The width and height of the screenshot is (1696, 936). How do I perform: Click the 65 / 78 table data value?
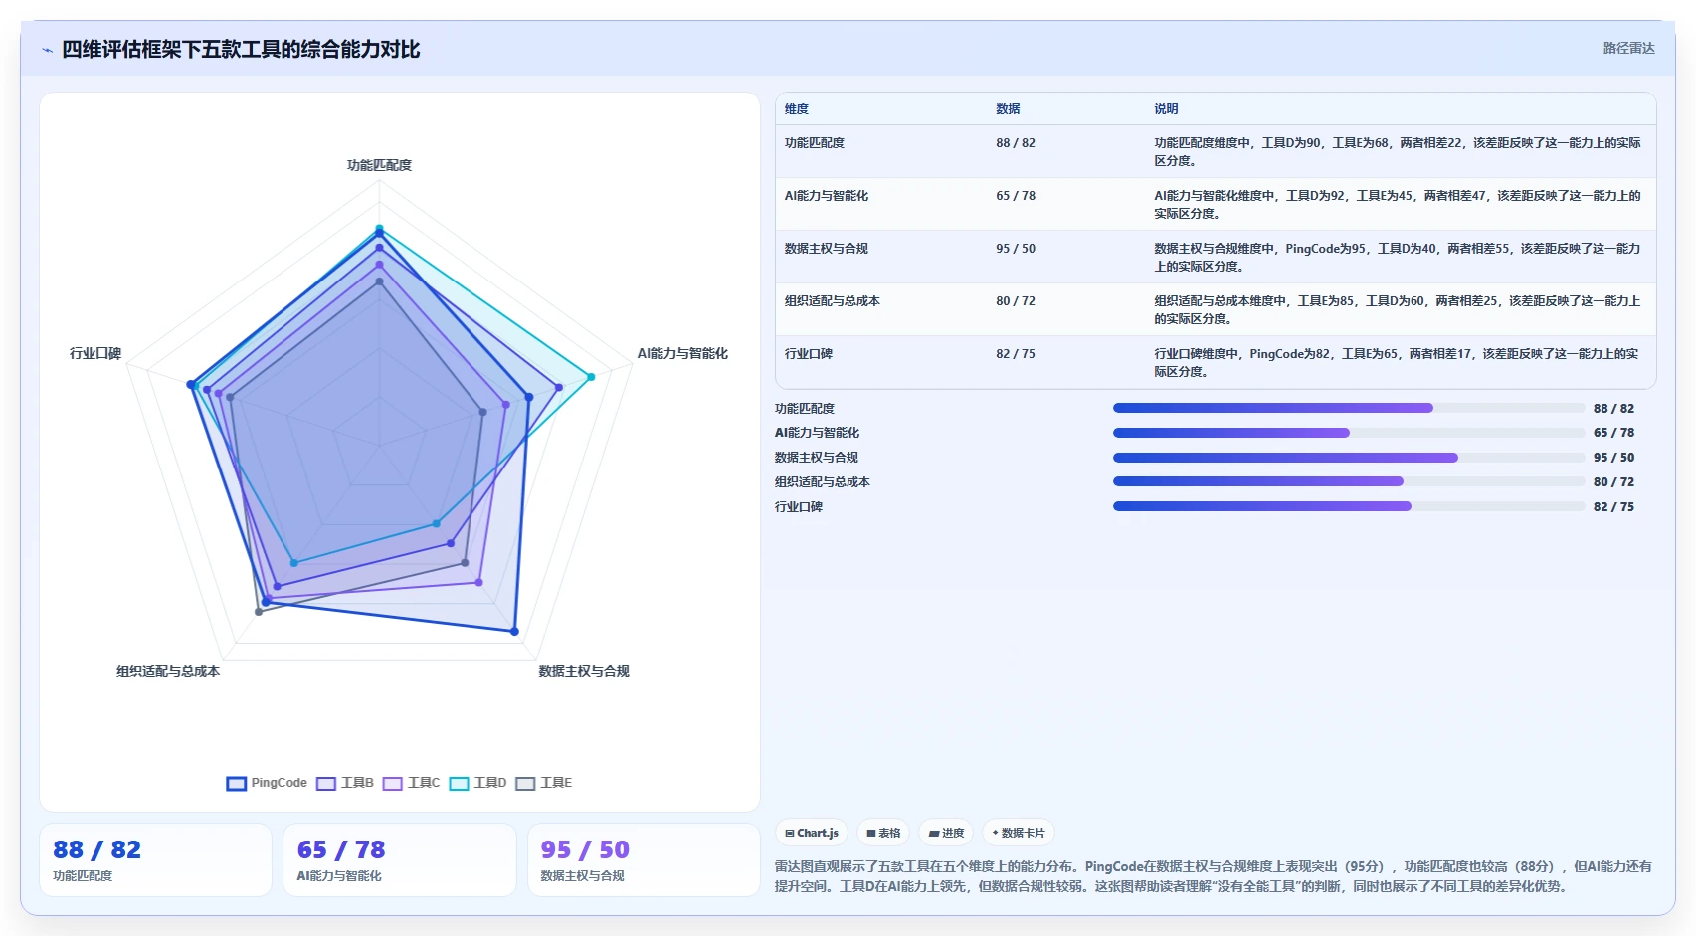(1016, 196)
